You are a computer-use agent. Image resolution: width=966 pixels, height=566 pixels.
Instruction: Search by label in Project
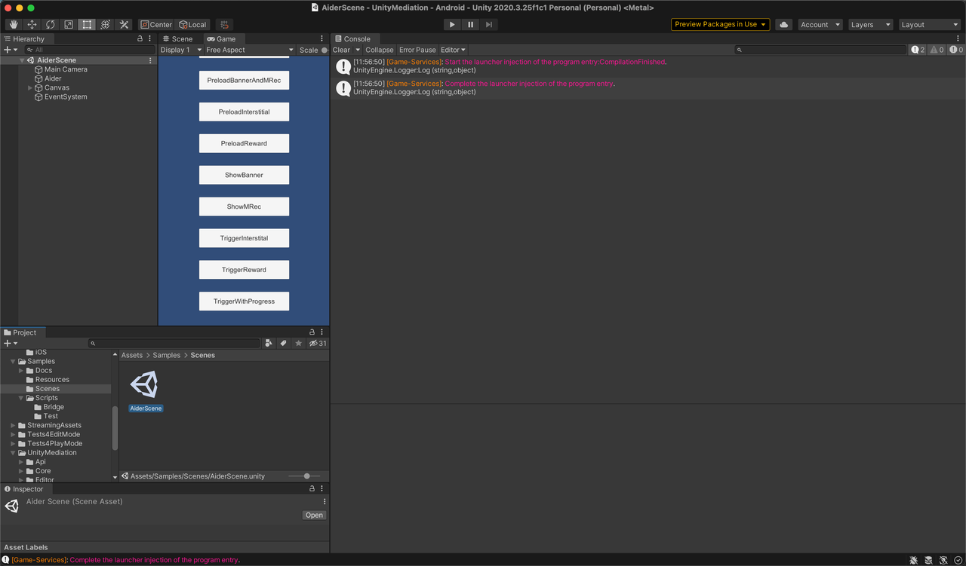(x=284, y=343)
